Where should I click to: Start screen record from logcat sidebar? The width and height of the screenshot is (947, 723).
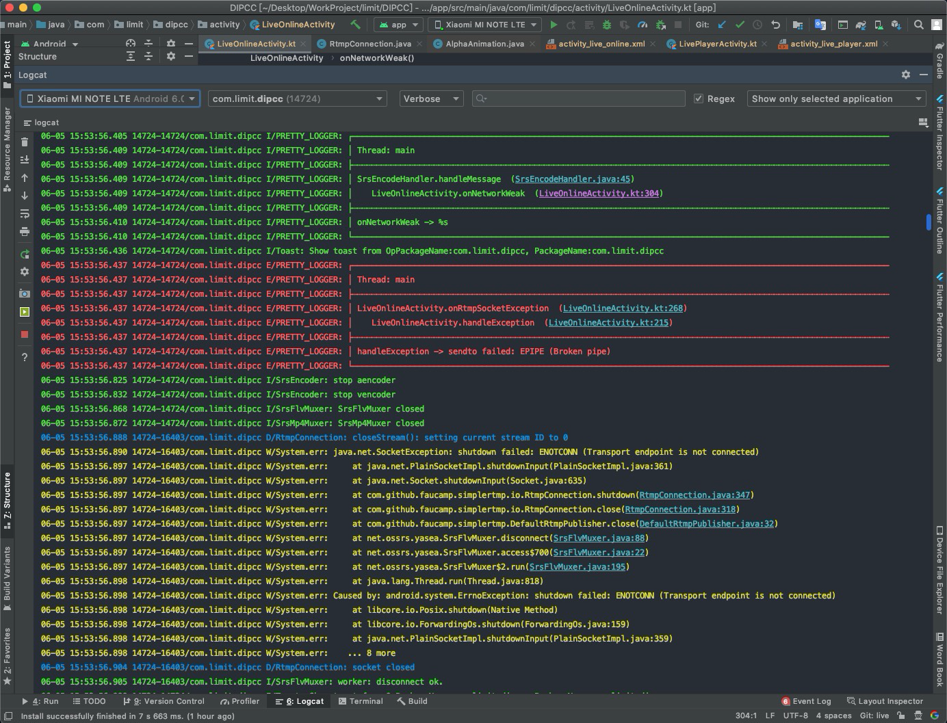click(x=25, y=312)
